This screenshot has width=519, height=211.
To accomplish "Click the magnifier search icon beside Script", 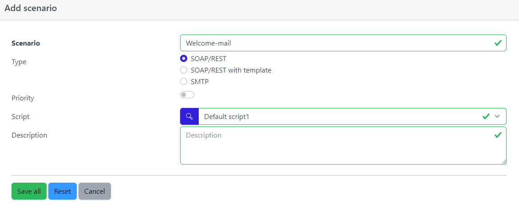I will [x=189, y=116].
